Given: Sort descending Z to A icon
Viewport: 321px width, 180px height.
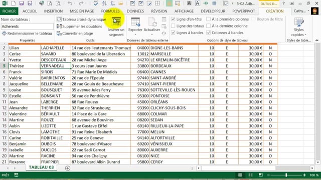Looking at the screenshot, I should coord(112,3).
